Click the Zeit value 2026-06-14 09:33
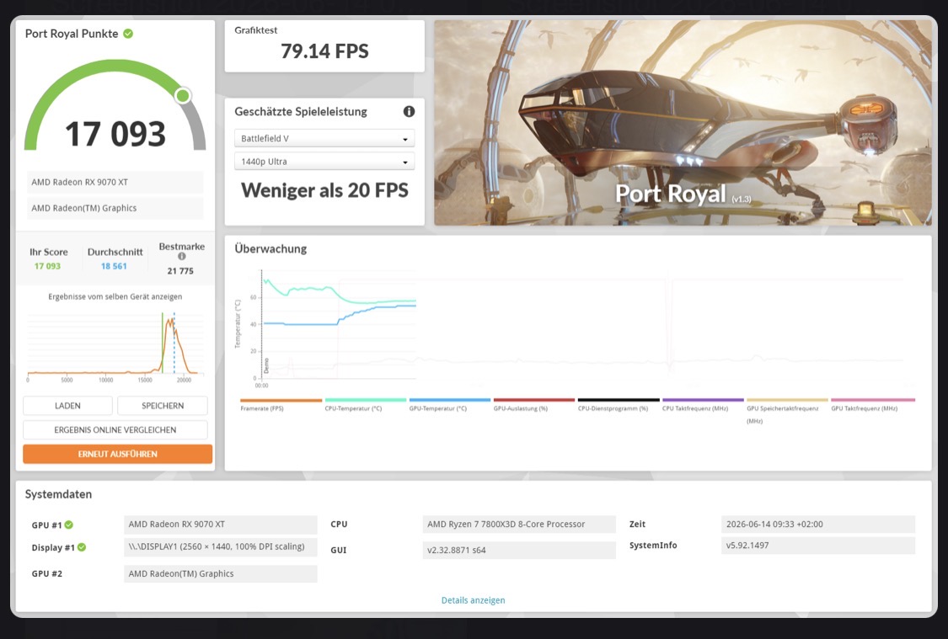948x639 pixels. (x=818, y=525)
